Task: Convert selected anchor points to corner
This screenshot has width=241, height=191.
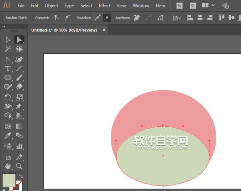Action: point(57,18)
